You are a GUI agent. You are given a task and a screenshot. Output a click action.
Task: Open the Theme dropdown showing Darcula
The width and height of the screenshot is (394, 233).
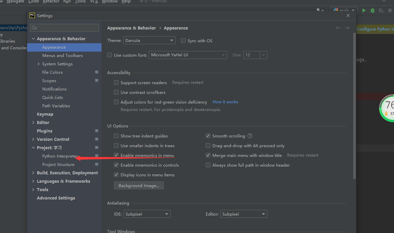tap(149, 41)
